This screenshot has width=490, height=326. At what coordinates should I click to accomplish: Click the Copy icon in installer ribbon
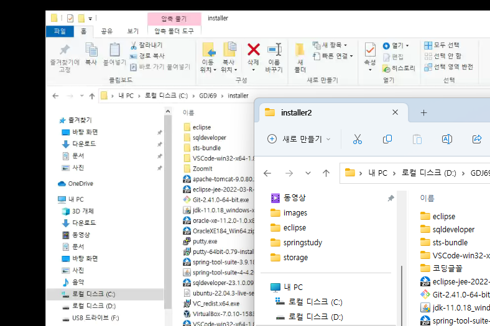91,50
